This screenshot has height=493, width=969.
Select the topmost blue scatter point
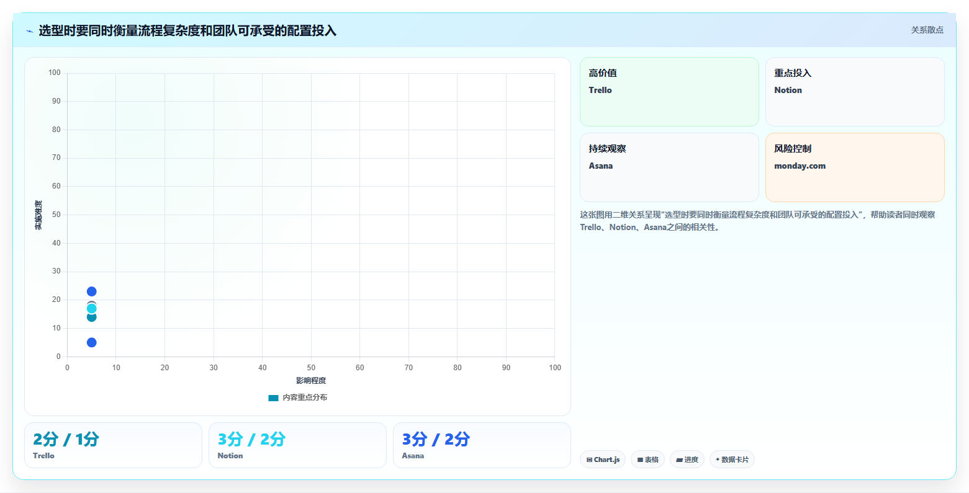91,291
